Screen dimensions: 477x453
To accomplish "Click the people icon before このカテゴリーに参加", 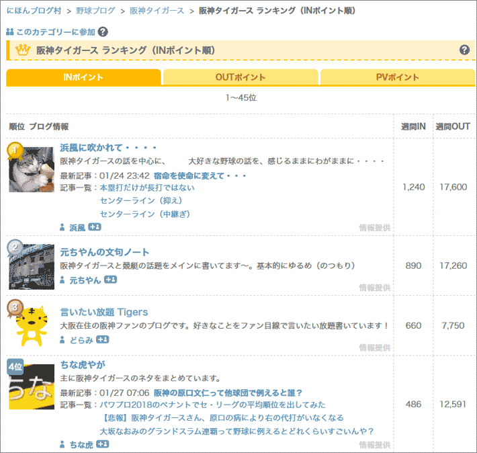I will [9, 32].
